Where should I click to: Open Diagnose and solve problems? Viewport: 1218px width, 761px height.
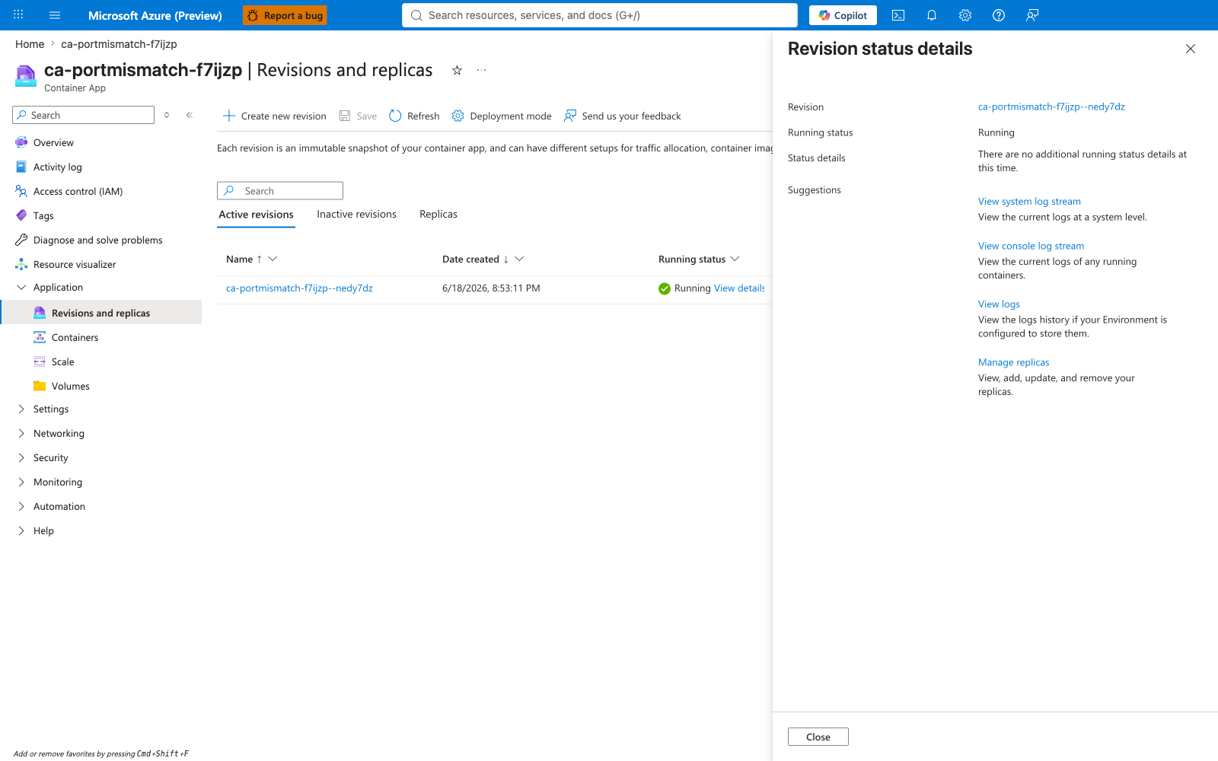click(x=97, y=240)
